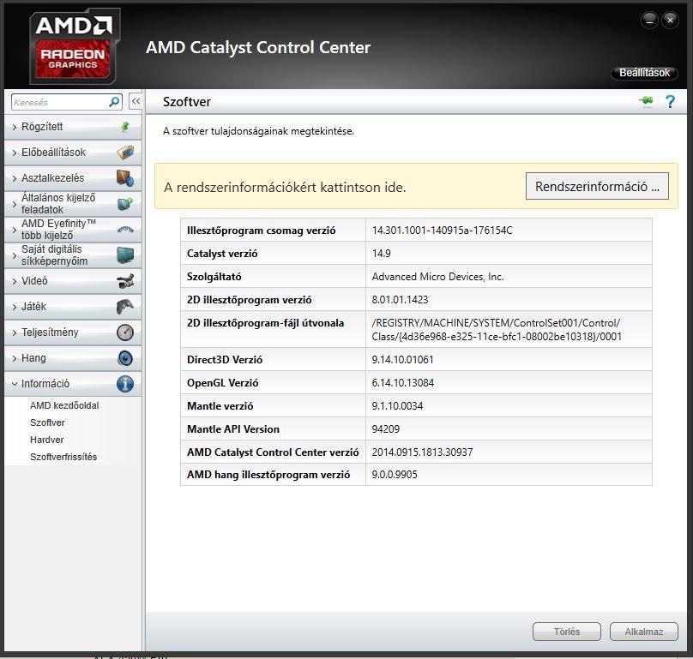The image size is (693, 659).
Task: Expand the Rögzített section
Action: pyautogui.click(x=73, y=127)
